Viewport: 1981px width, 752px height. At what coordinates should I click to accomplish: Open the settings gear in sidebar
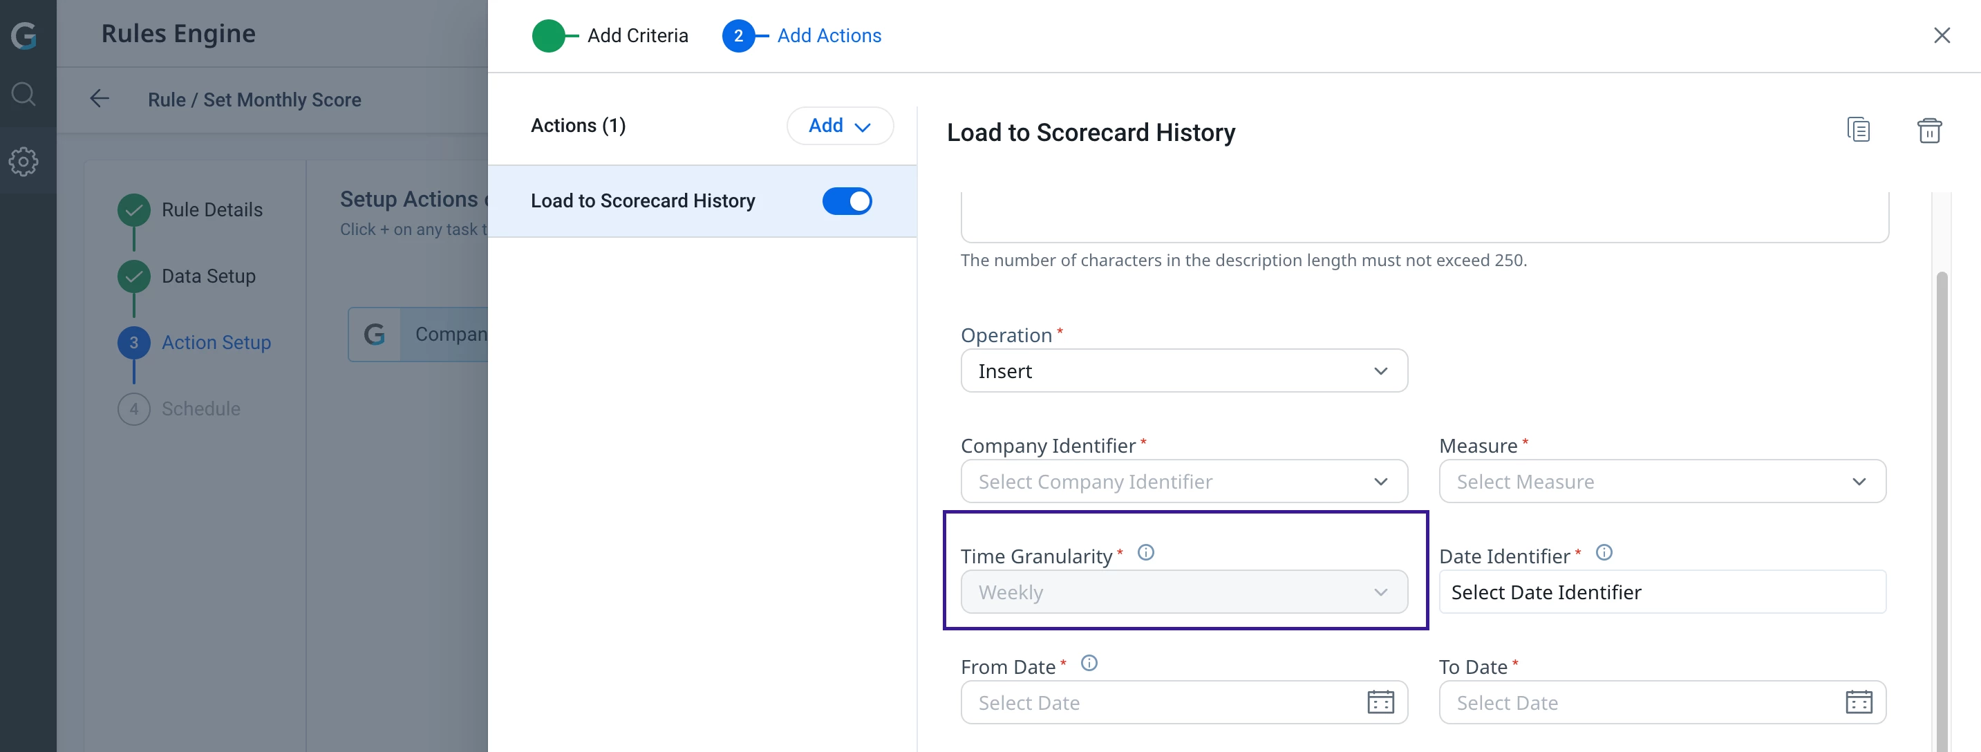click(x=24, y=162)
